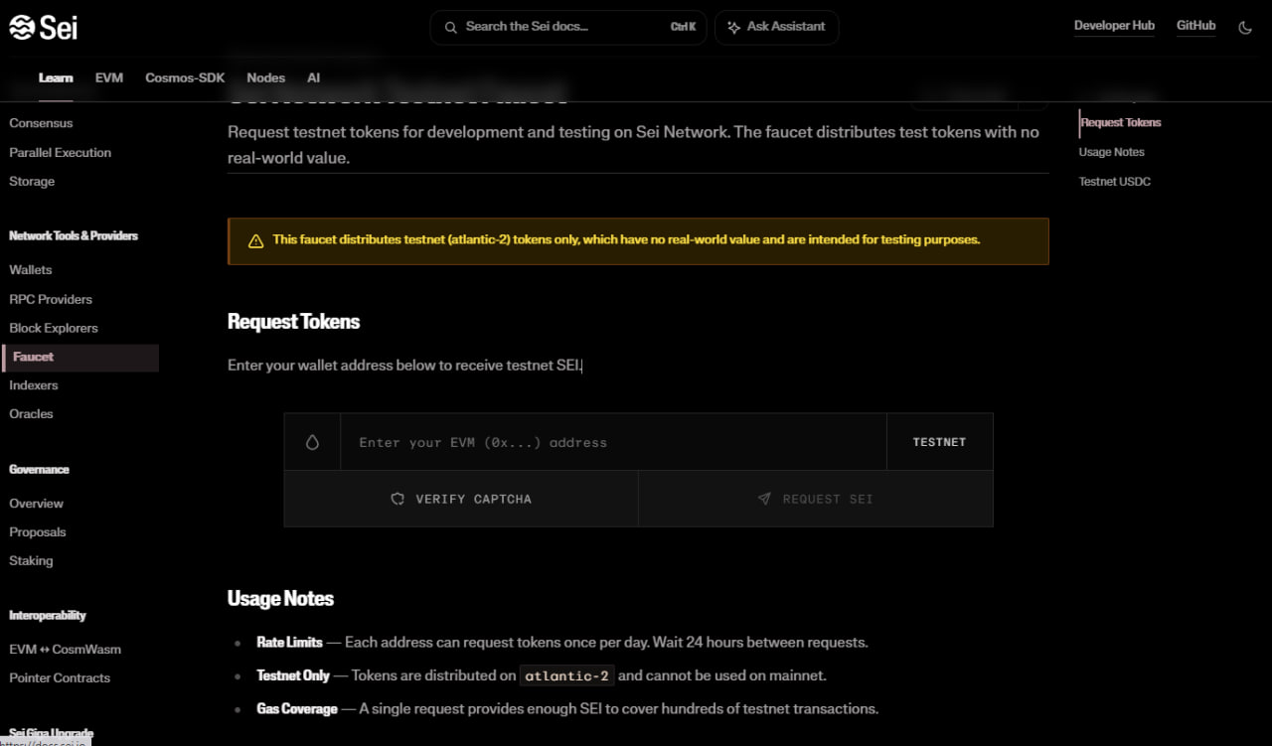Click the Sei logo in header

tap(44, 28)
